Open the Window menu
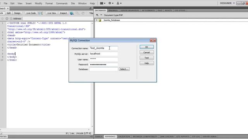 click(x=82, y=3)
